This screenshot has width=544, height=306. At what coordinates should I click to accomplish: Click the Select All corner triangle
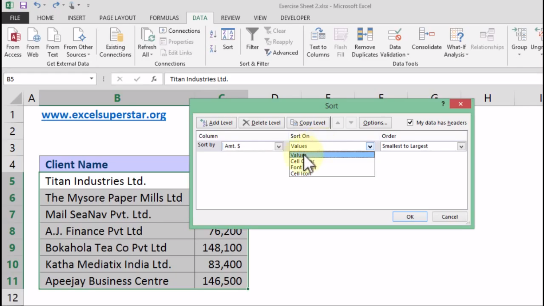point(16,98)
